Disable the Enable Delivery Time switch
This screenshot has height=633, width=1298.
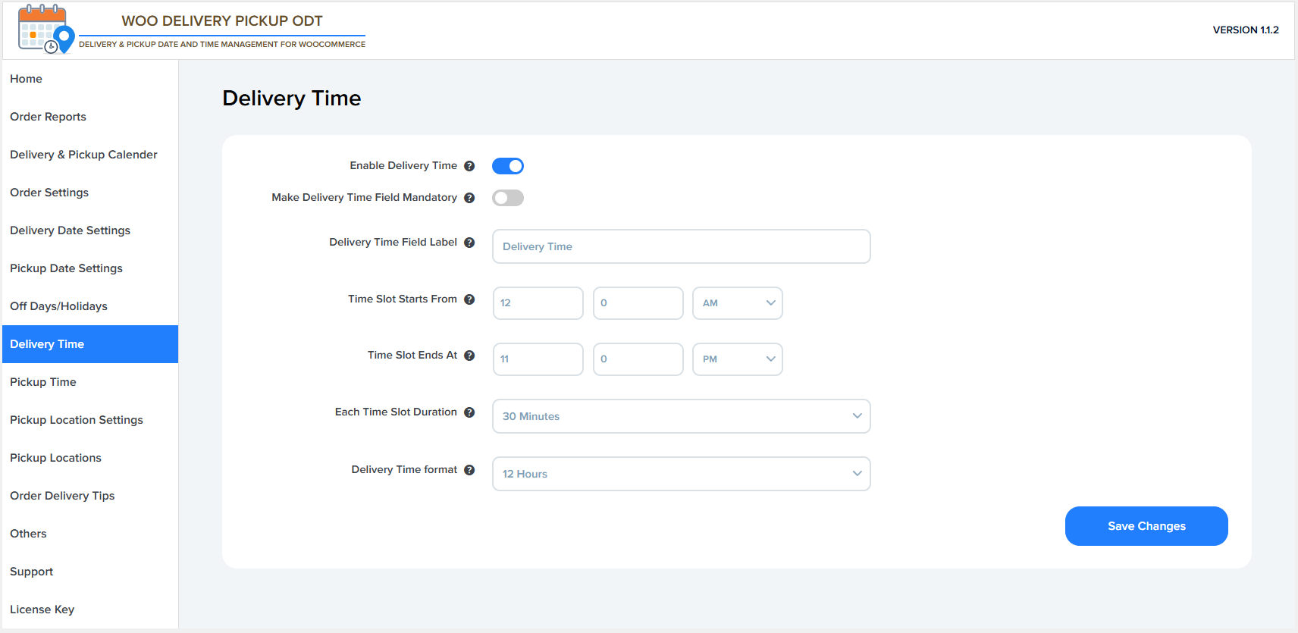[x=508, y=166]
